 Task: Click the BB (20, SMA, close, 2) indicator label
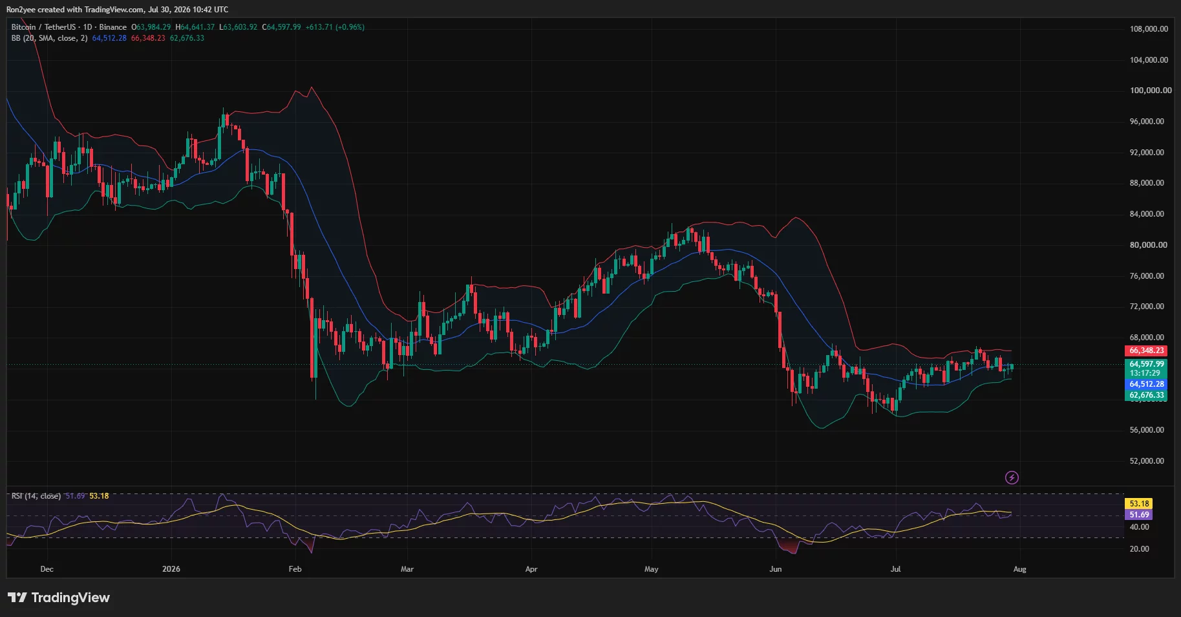coord(49,38)
